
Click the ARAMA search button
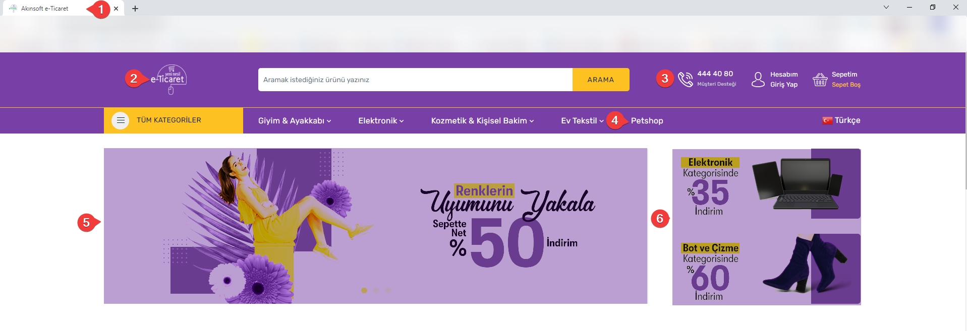[601, 80]
